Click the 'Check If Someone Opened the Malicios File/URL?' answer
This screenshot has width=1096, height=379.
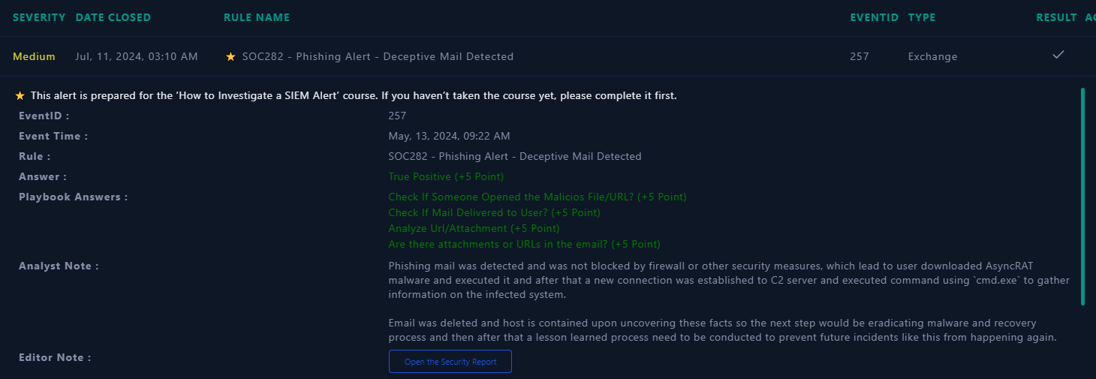pyautogui.click(x=537, y=197)
